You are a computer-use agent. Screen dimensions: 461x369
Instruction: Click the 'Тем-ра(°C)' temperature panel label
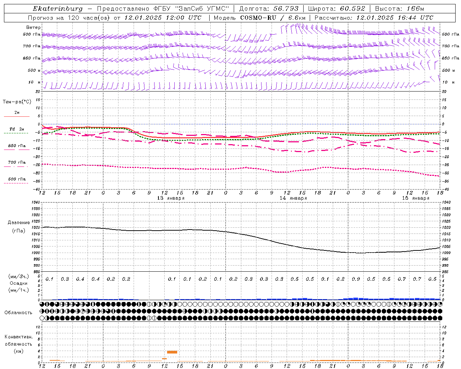17,102
